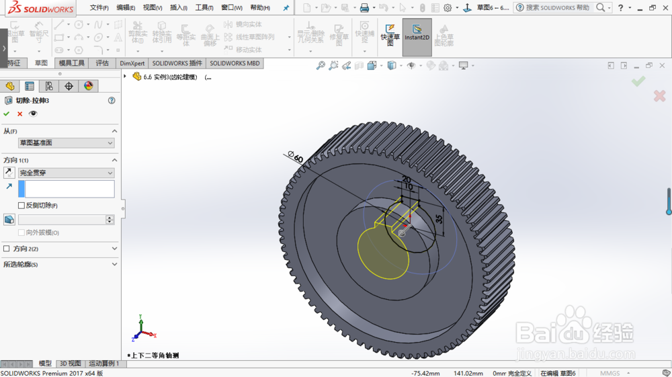
Task: Switch to the 草图 ribbon tab
Action: point(41,63)
